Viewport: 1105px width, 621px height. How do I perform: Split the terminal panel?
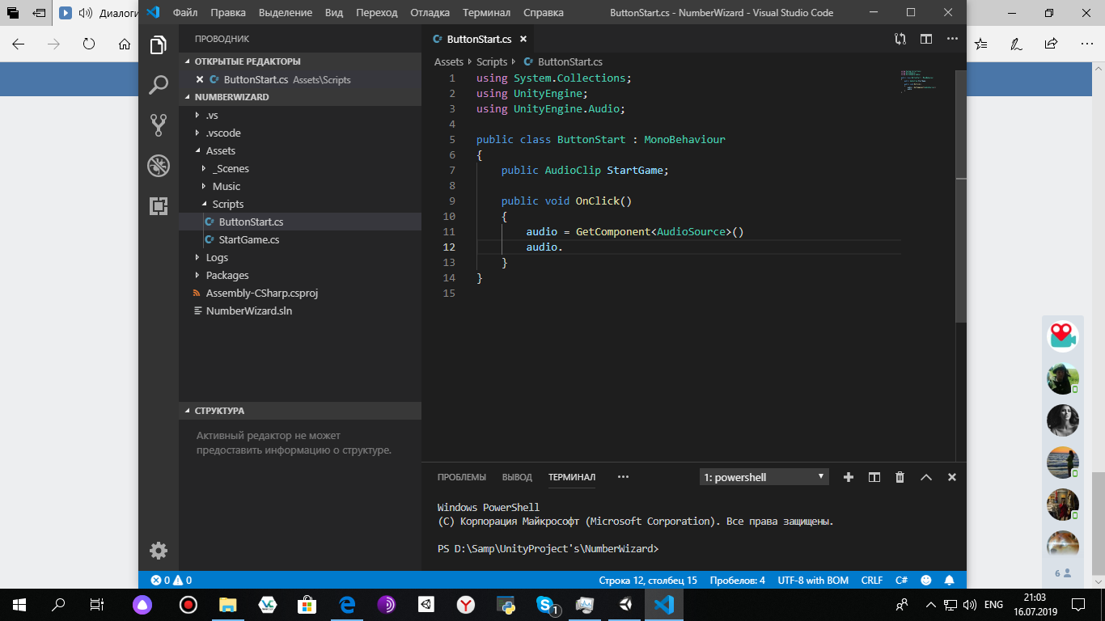pos(874,477)
